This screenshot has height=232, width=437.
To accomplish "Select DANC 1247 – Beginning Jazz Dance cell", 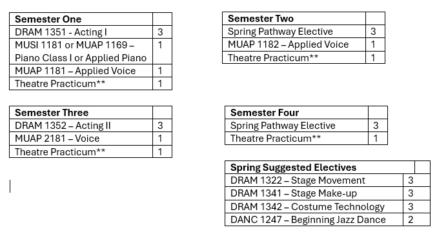I will pyautogui.click(x=314, y=220).
